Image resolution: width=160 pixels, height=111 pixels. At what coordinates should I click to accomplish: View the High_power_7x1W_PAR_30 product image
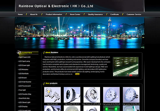click(131, 95)
